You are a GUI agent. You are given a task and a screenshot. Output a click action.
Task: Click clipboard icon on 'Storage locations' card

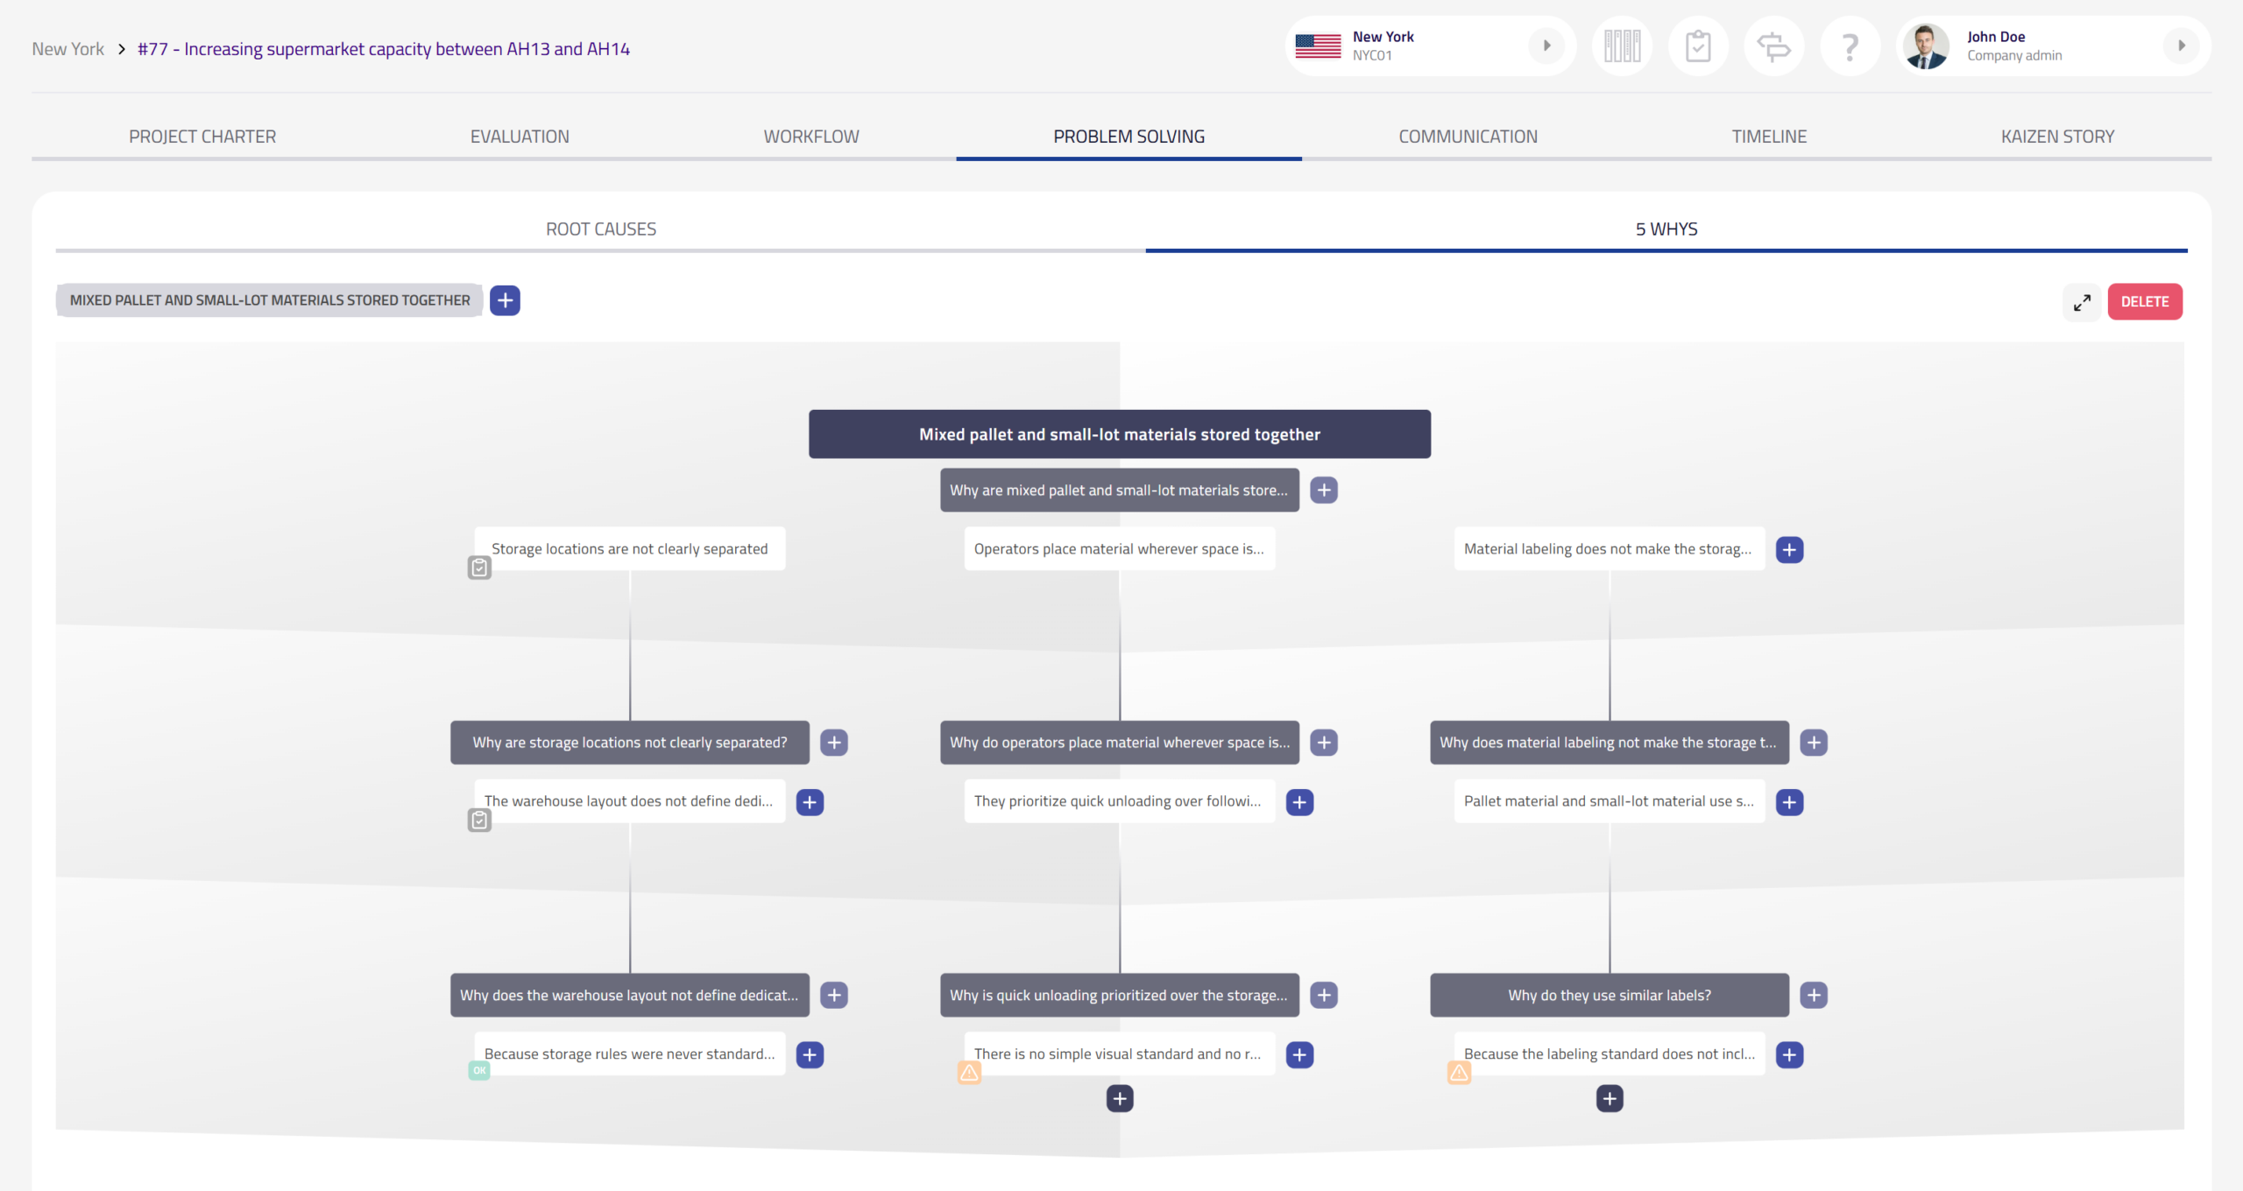pyautogui.click(x=479, y=568)
